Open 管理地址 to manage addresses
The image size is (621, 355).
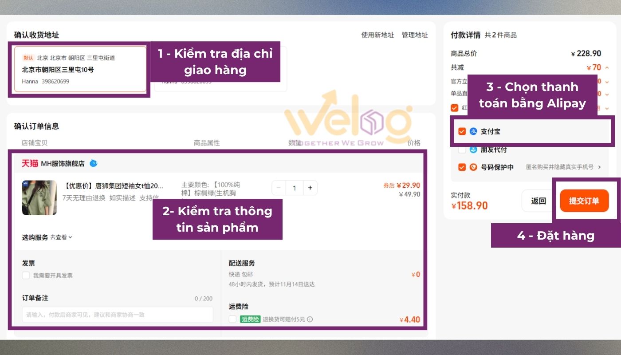[x=414, y=35]
